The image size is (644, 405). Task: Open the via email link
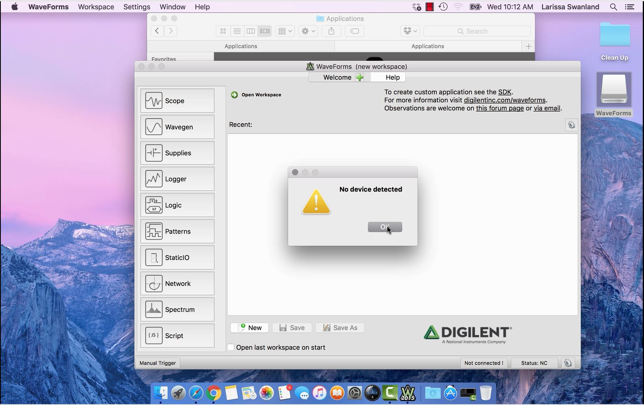547,108
